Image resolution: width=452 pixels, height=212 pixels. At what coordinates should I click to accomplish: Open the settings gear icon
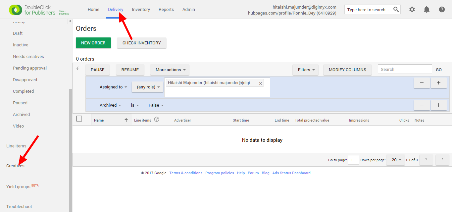pyautogui.click(x=412, y=9)
